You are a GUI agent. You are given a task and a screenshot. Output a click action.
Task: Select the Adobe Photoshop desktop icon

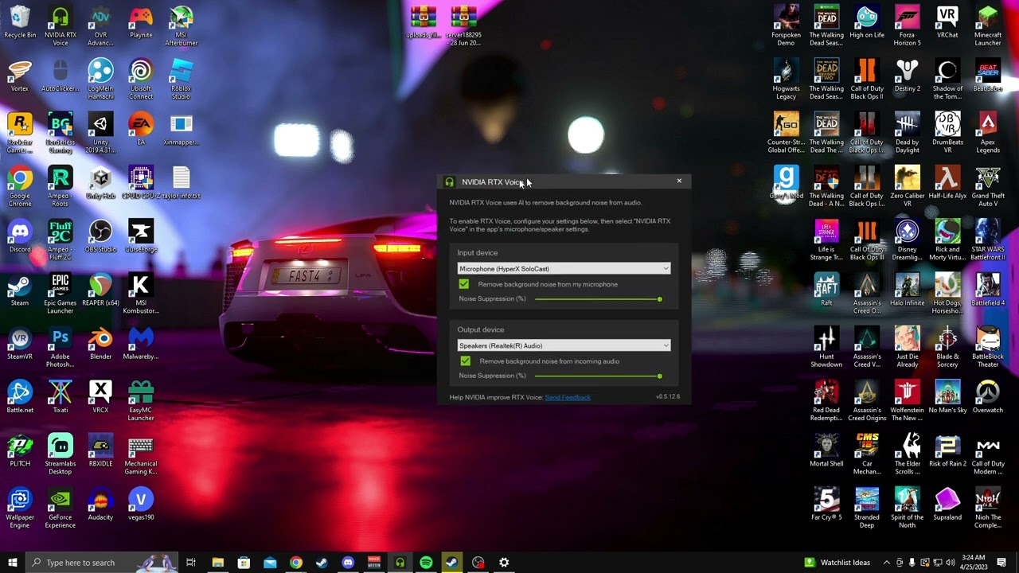click(x=61, y=347)
